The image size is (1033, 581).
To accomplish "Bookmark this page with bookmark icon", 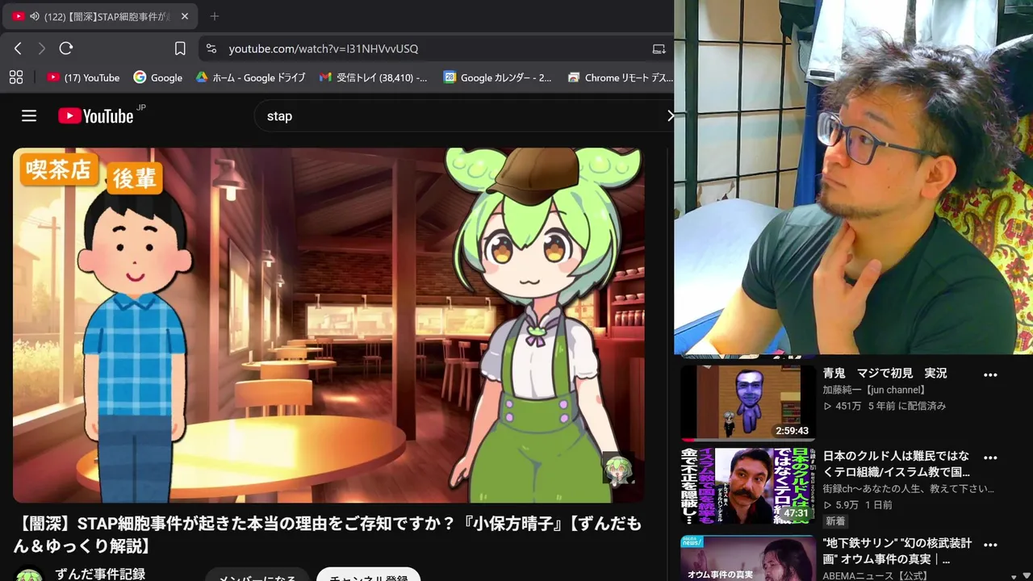I will coord(180,48).
